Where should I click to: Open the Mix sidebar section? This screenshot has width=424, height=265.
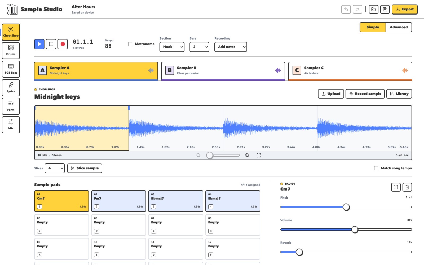[x=11, y=125]
